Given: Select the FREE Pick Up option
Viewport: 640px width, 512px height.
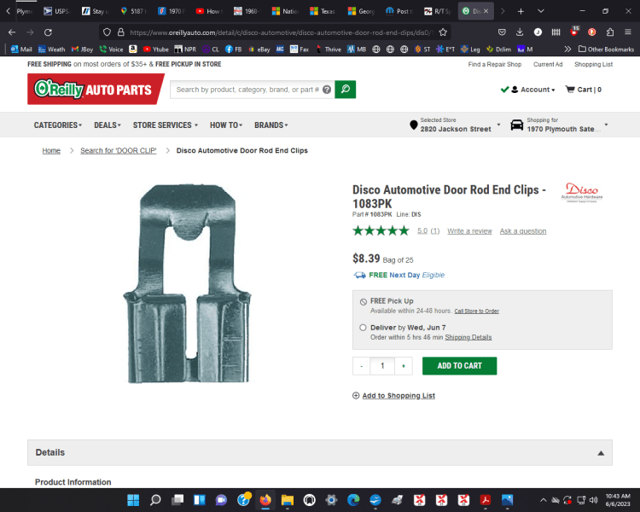Looking at the screenshot, I should (x=364, y=302).
